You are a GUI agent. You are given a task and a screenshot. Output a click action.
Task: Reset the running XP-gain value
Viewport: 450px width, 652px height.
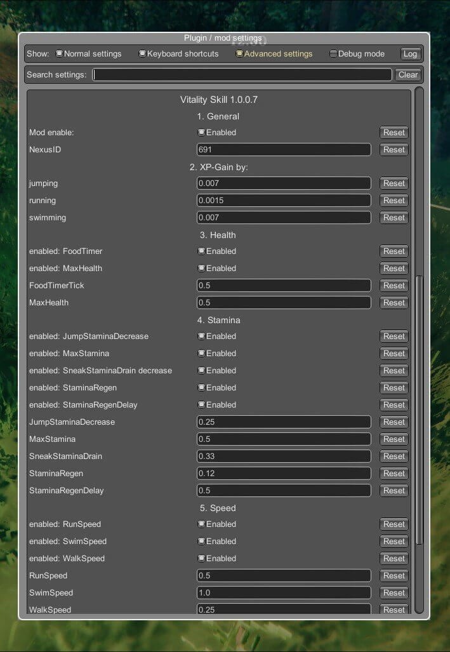coord(394,201)
